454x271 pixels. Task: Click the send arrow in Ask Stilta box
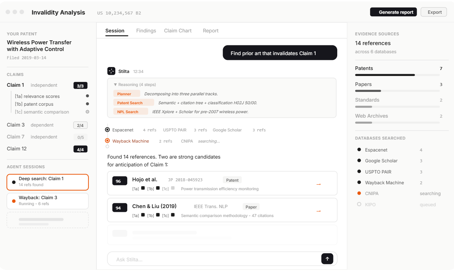(327, 259)
